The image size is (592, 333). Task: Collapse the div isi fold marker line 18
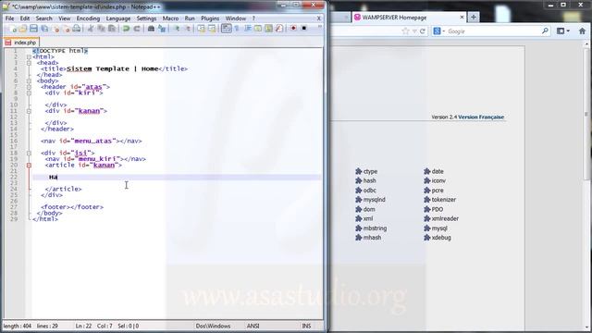coord(29,153)
